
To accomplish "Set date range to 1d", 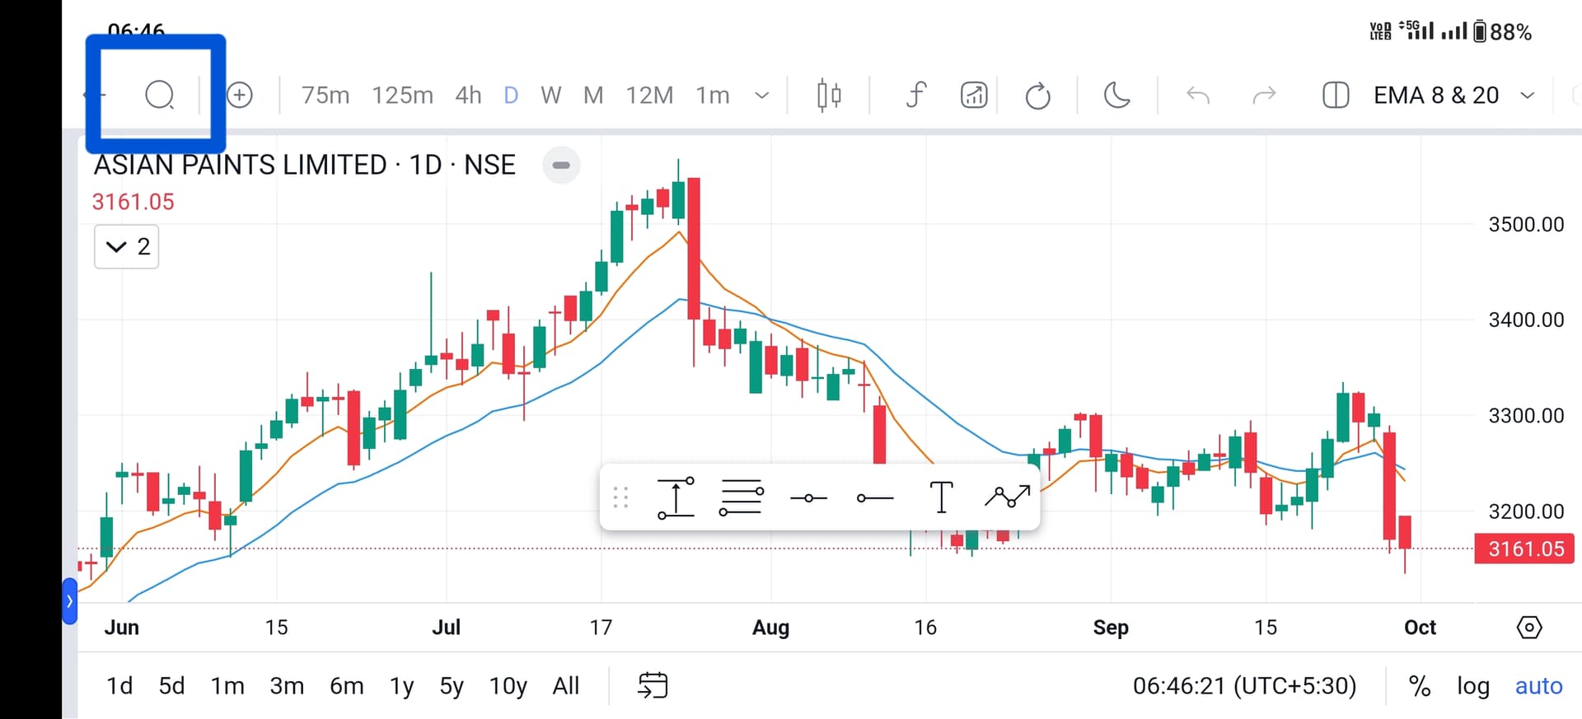I will pos(119,686).
